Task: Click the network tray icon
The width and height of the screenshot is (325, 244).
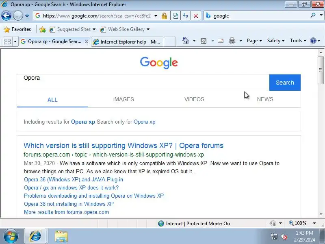Action: 274,236
